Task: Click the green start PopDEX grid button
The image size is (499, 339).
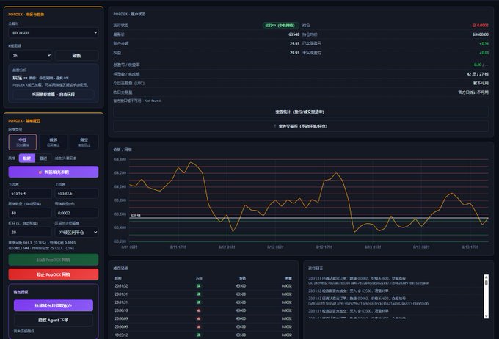Action: click(x=53, y=260)
